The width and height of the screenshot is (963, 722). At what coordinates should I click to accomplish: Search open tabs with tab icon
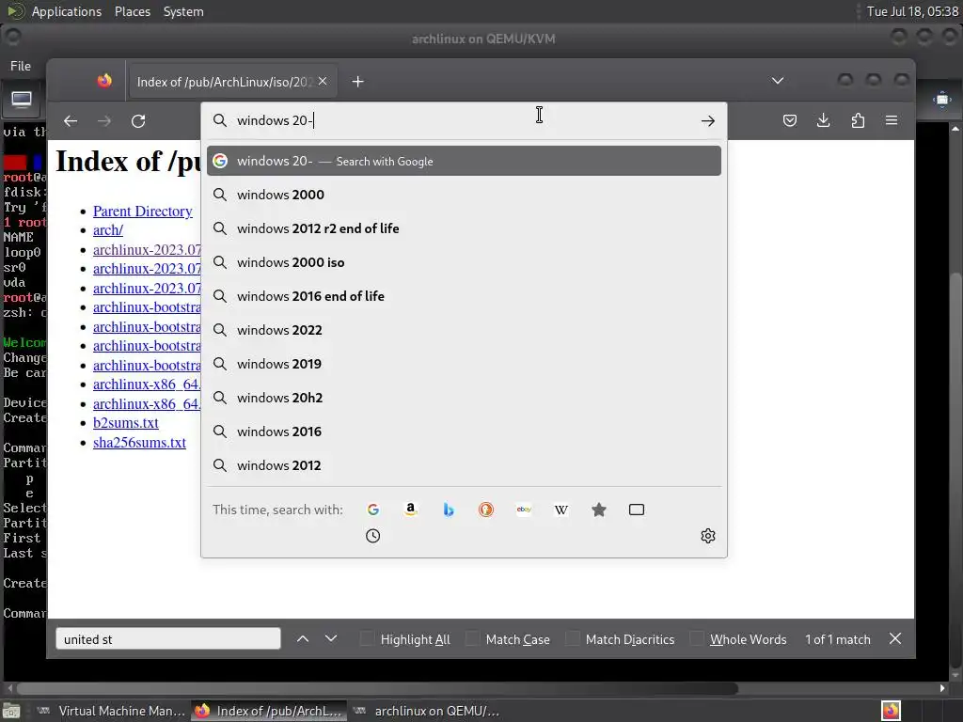(x=637, y=510)
